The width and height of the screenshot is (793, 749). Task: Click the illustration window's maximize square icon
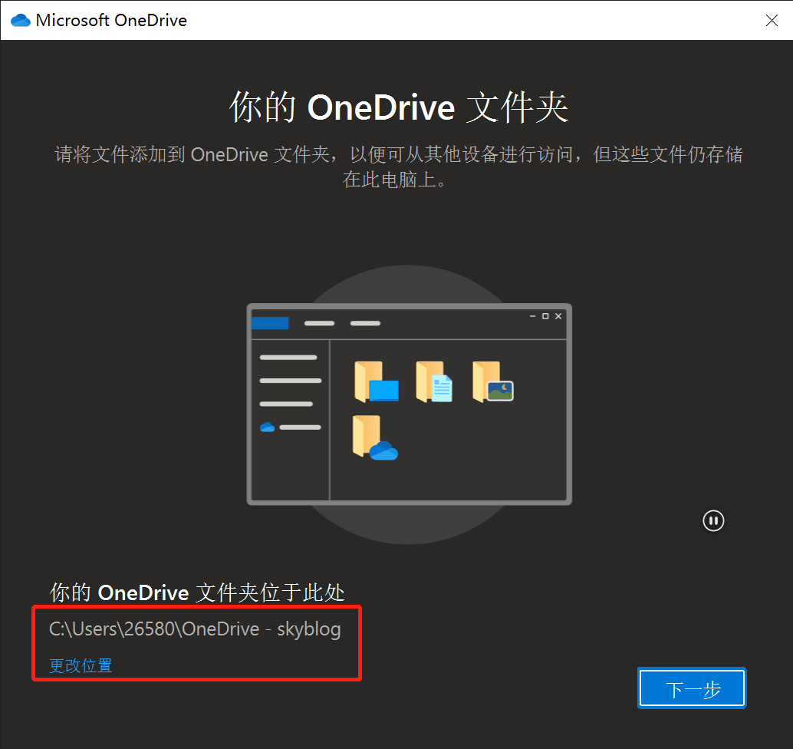545,316
